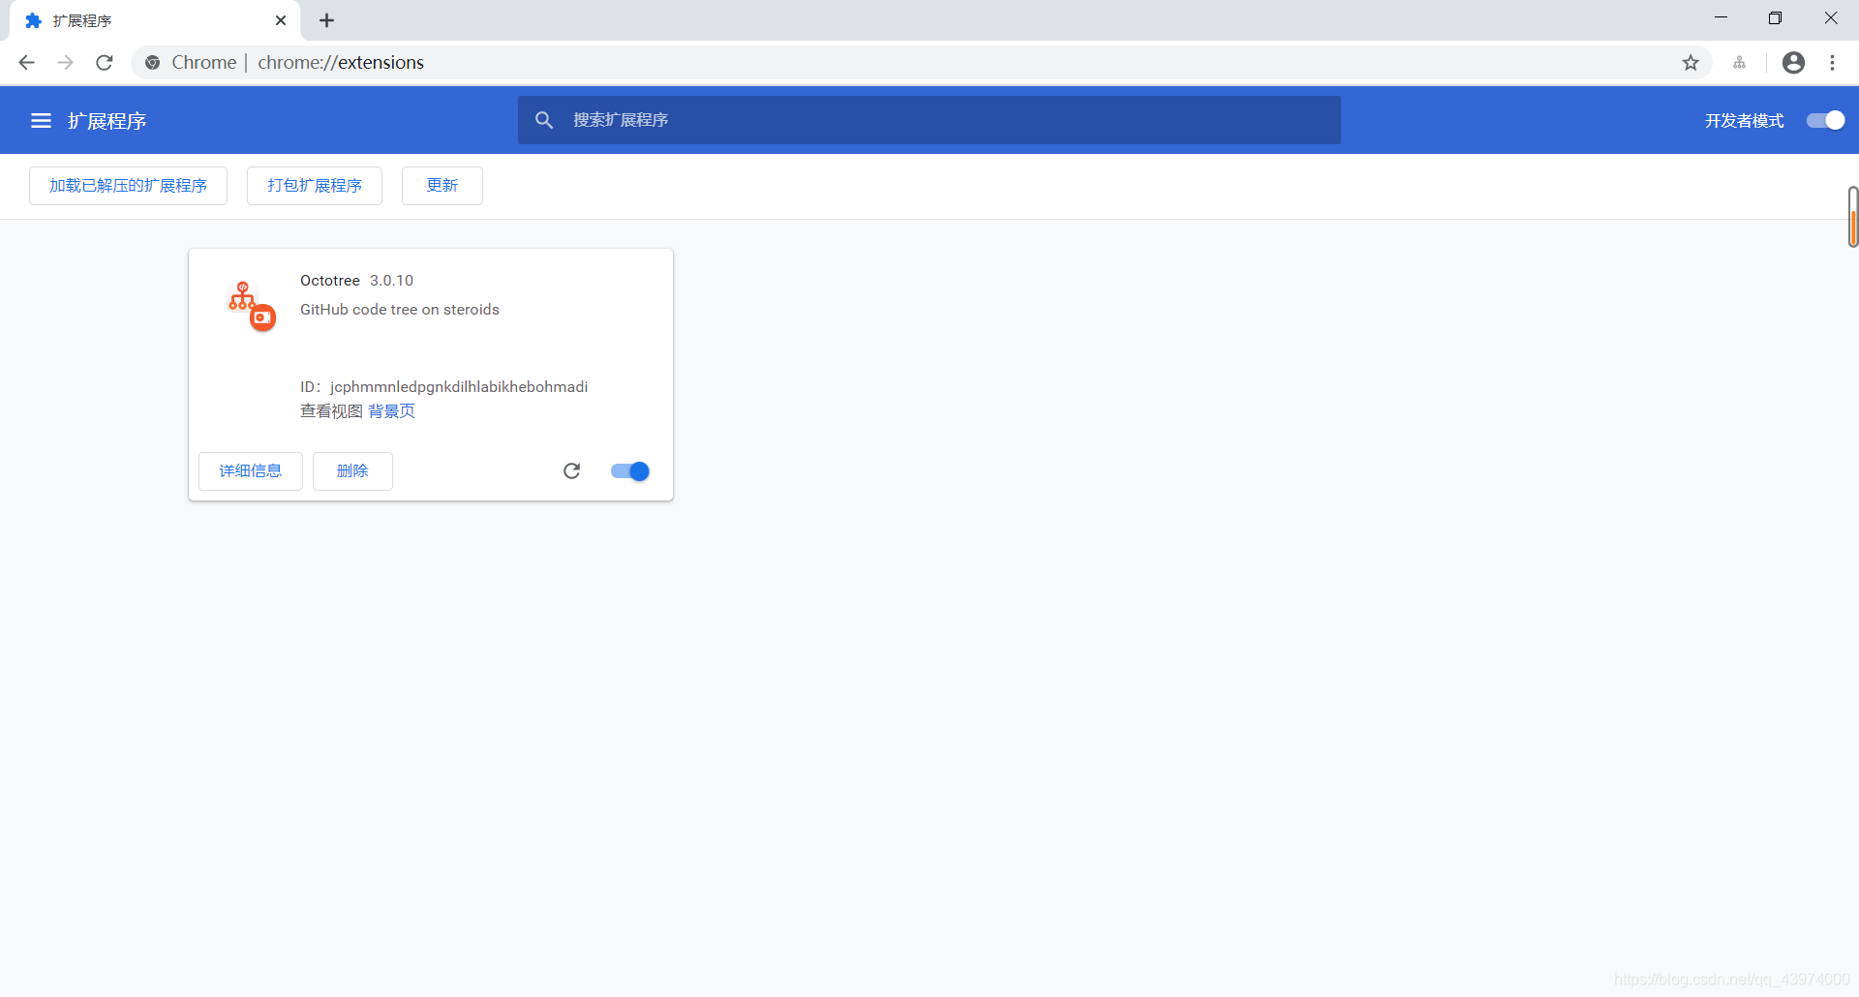Click the 扩展程序 page heading

[x=107, y=121]
